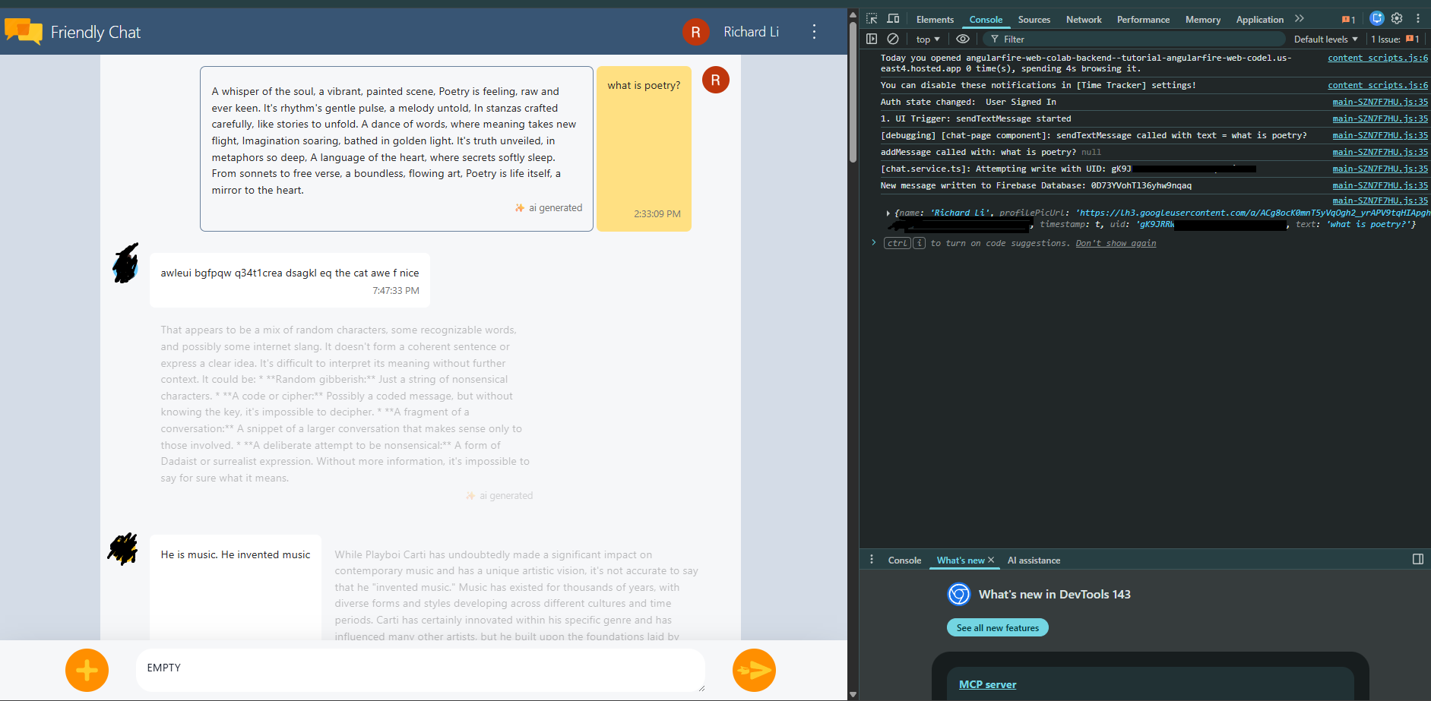The width and height of the screenshot is (1431, 701).
Task: Select the Console tab in DevTools
Action: tap(986, 20)
